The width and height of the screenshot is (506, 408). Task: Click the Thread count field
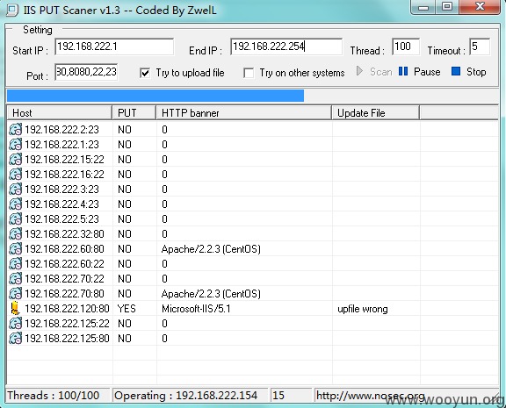(x=406, y=47)
